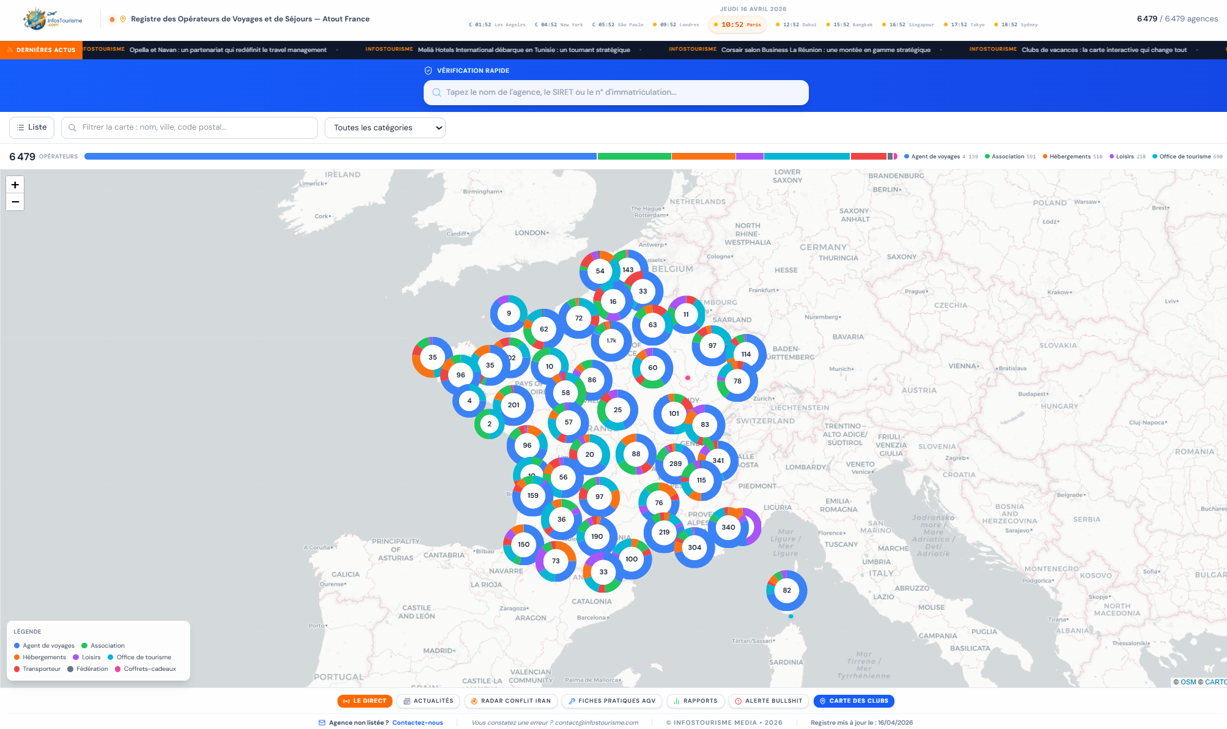Open Le Direct tab

364,701
